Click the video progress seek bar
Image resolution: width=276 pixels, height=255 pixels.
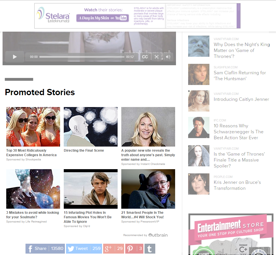[82, 57]
